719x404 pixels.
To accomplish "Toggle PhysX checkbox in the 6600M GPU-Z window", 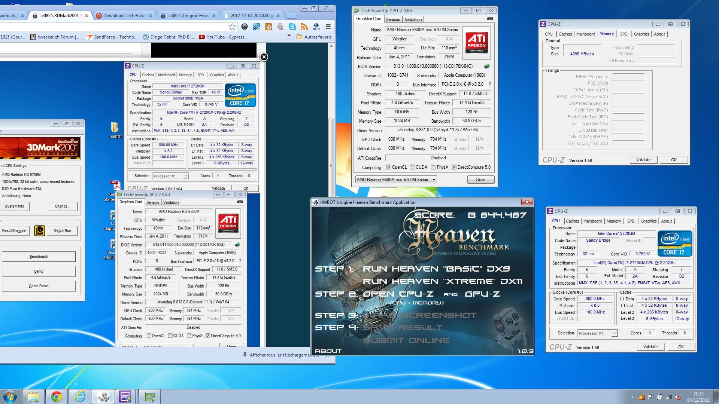I will tap(433, 167).
